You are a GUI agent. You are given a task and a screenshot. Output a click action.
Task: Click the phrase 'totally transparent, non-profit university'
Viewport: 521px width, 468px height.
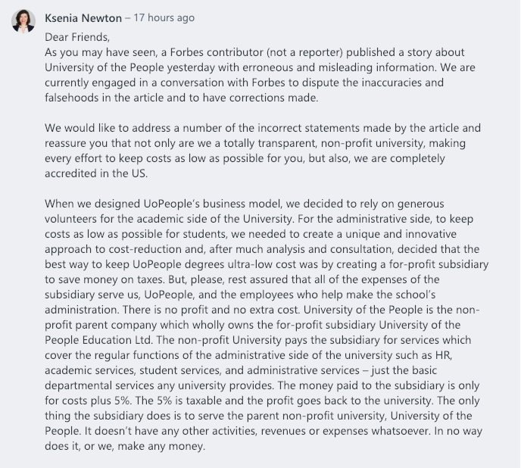pos(324,143)
